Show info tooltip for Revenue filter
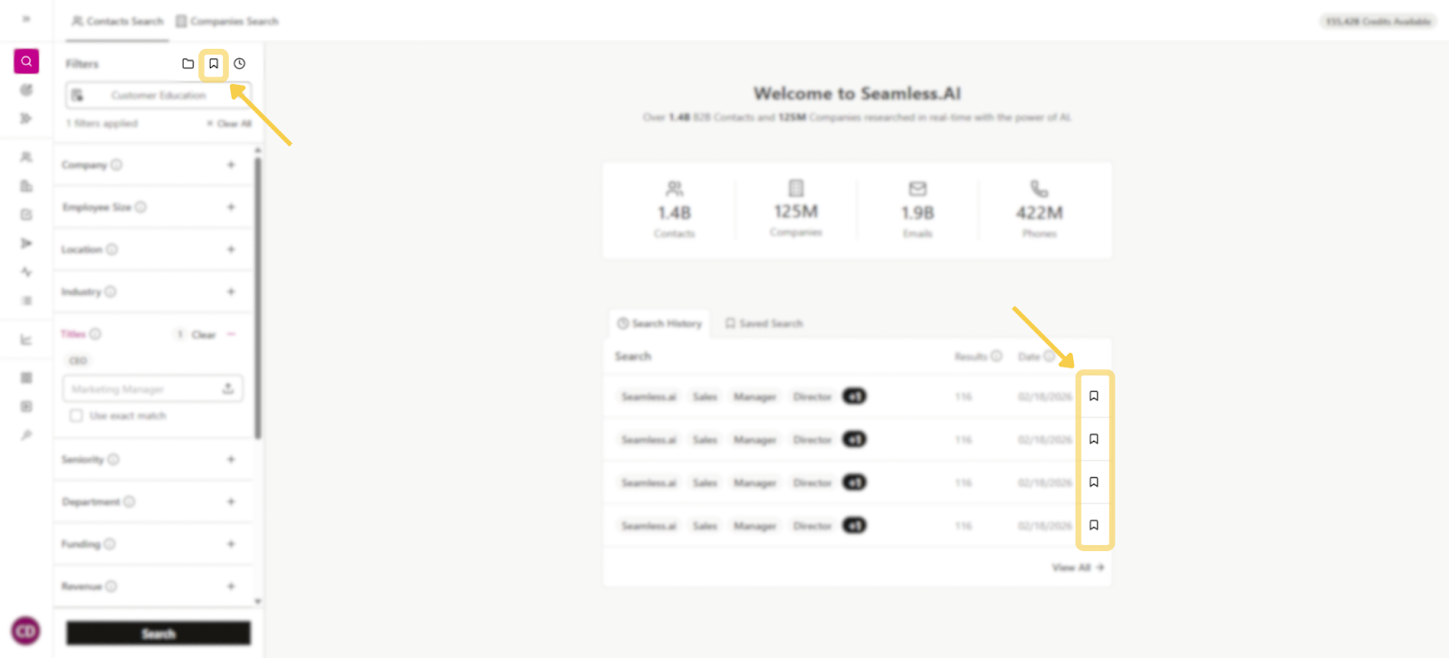 [x=111, y=586]
